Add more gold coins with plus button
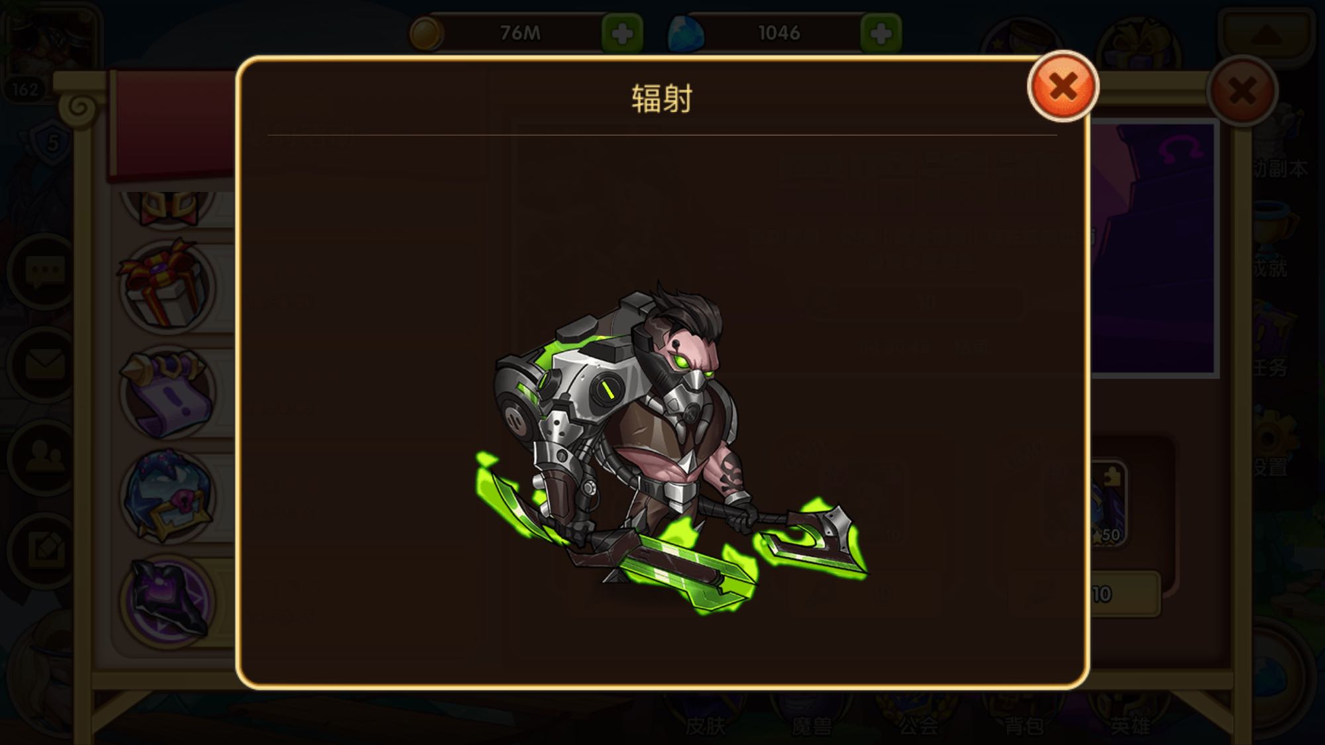 point(622,33)
